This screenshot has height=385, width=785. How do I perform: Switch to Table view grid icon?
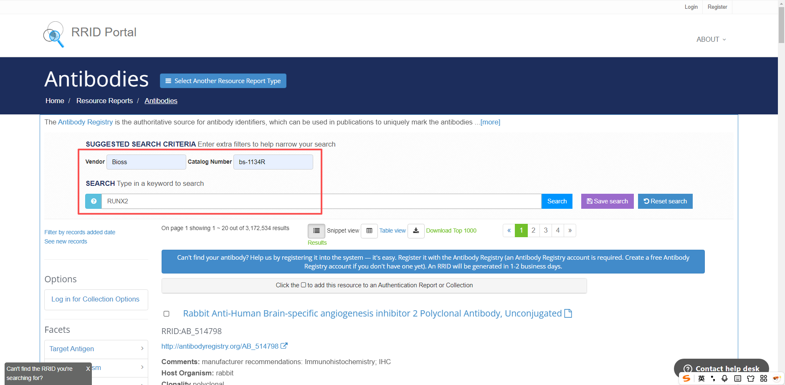tap(369, 230)
